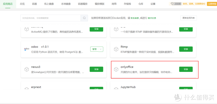The width and height of the screenshot is (217, 104).
Task: Switch to the 容器编排 tab
Action: [83, 4]
